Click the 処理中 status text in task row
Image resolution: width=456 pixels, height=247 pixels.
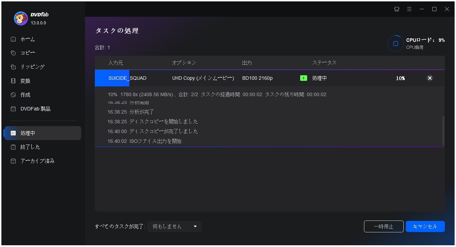click(319, 78)
